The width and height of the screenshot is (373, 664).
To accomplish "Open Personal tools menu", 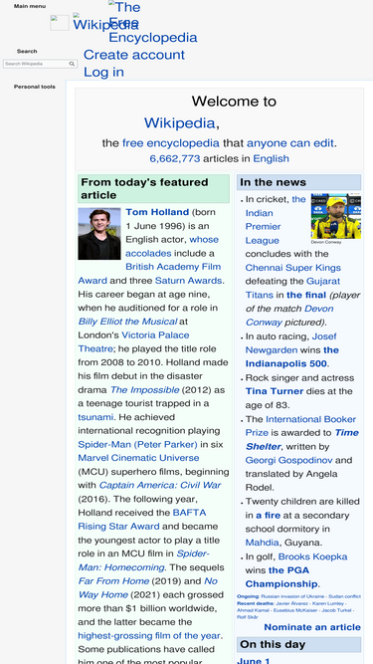I will [35, 87].
